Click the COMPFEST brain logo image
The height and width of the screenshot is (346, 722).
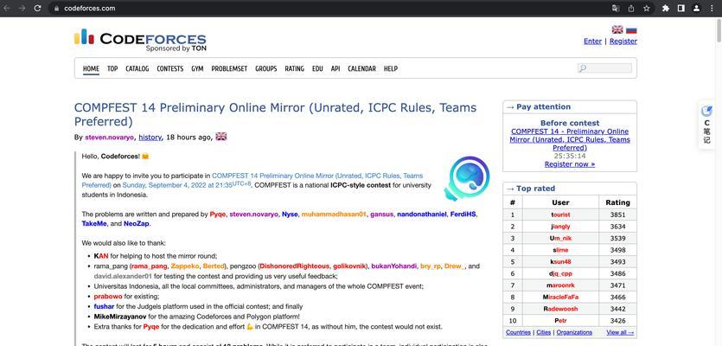point(467,178)
